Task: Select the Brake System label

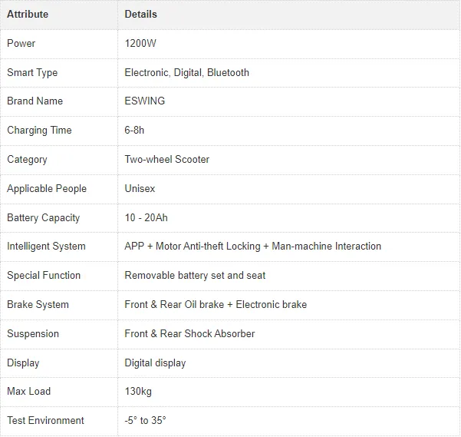Action: pyautogui.click(x=38, y=305)
